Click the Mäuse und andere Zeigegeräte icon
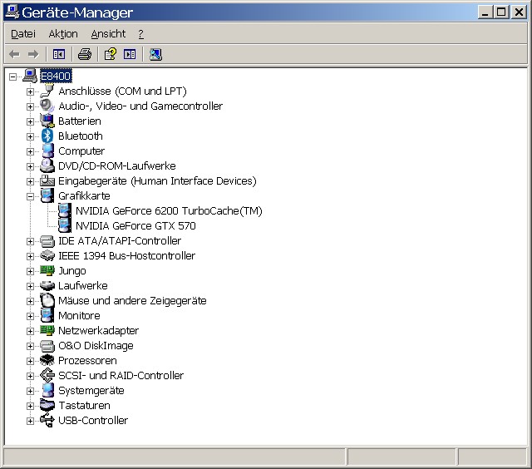This screenshot has width=532, height=469. pyautogui.click(x=47, y=300)
